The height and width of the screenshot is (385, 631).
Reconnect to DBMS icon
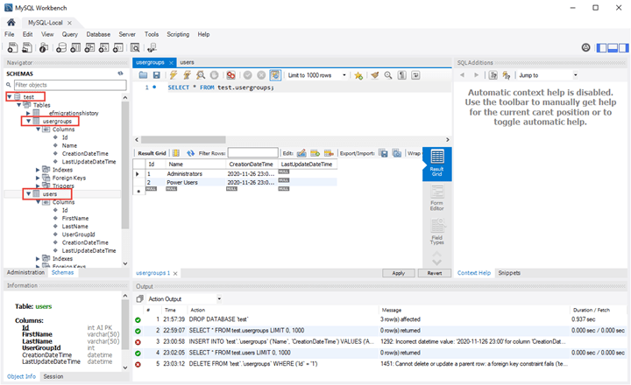coord(152,48)
